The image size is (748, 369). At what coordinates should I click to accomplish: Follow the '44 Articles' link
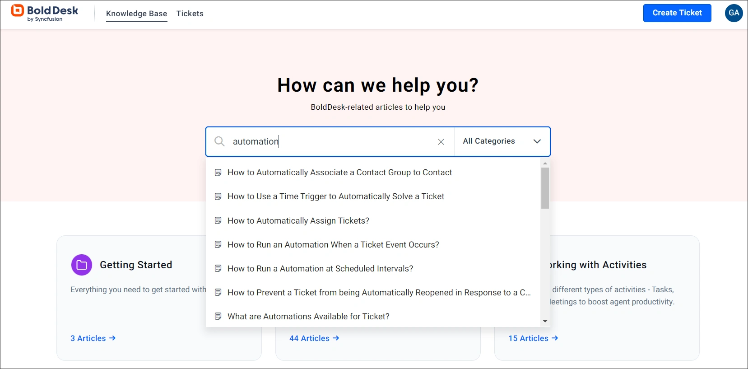(x=314, y=338)
